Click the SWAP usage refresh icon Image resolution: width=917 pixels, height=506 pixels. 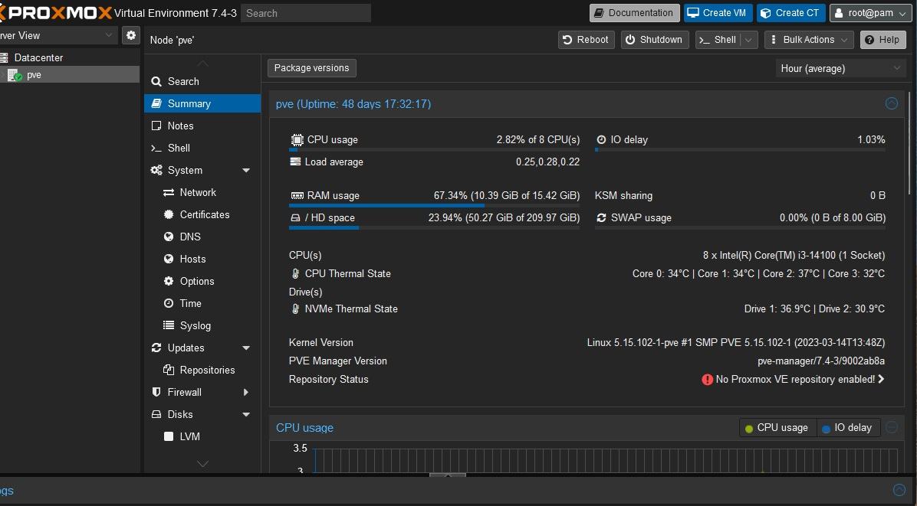[x=601, y=217]
